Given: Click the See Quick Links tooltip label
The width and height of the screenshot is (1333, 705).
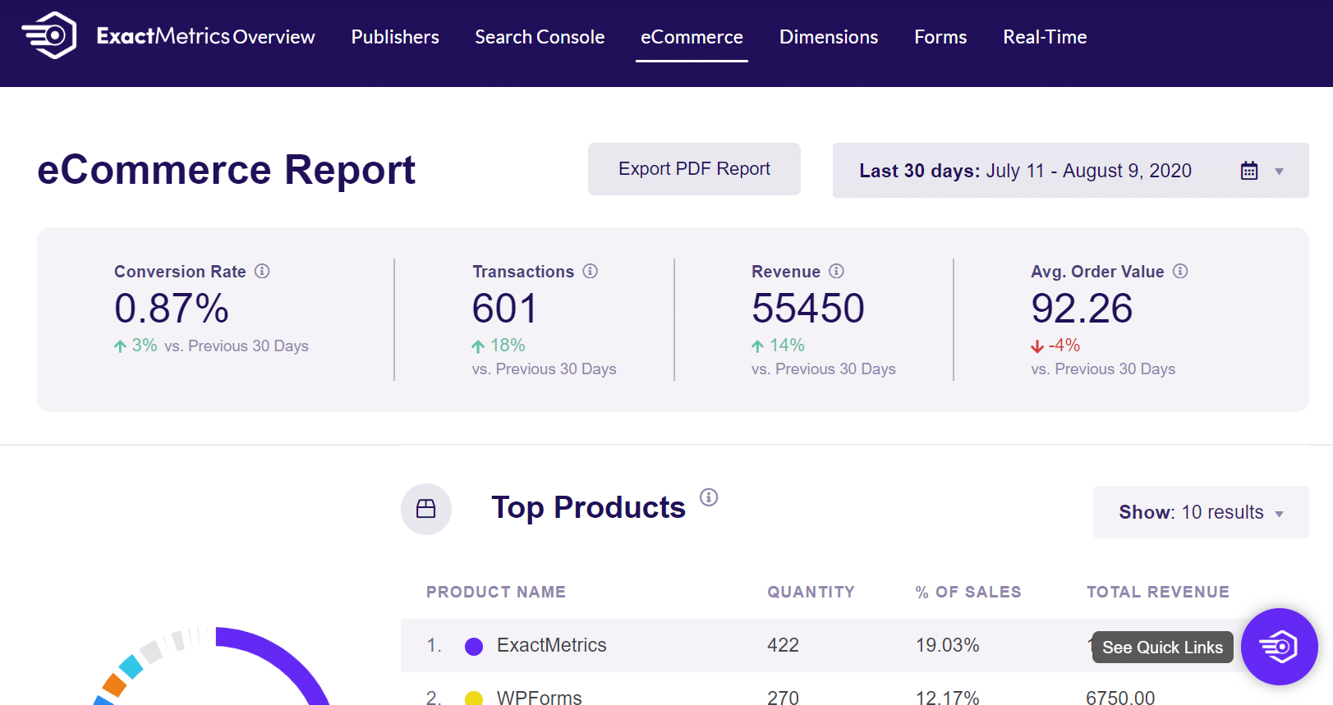Looking at the screenshot, I should point(1162,648).
